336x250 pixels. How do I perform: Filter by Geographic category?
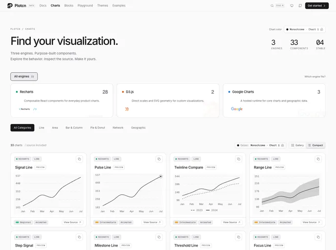(x=138, y=127)
